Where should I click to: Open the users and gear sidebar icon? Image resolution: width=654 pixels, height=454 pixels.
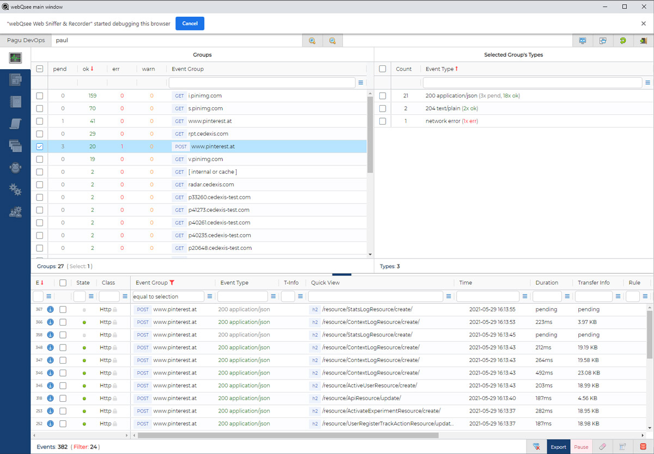click(x=15, y=212)
